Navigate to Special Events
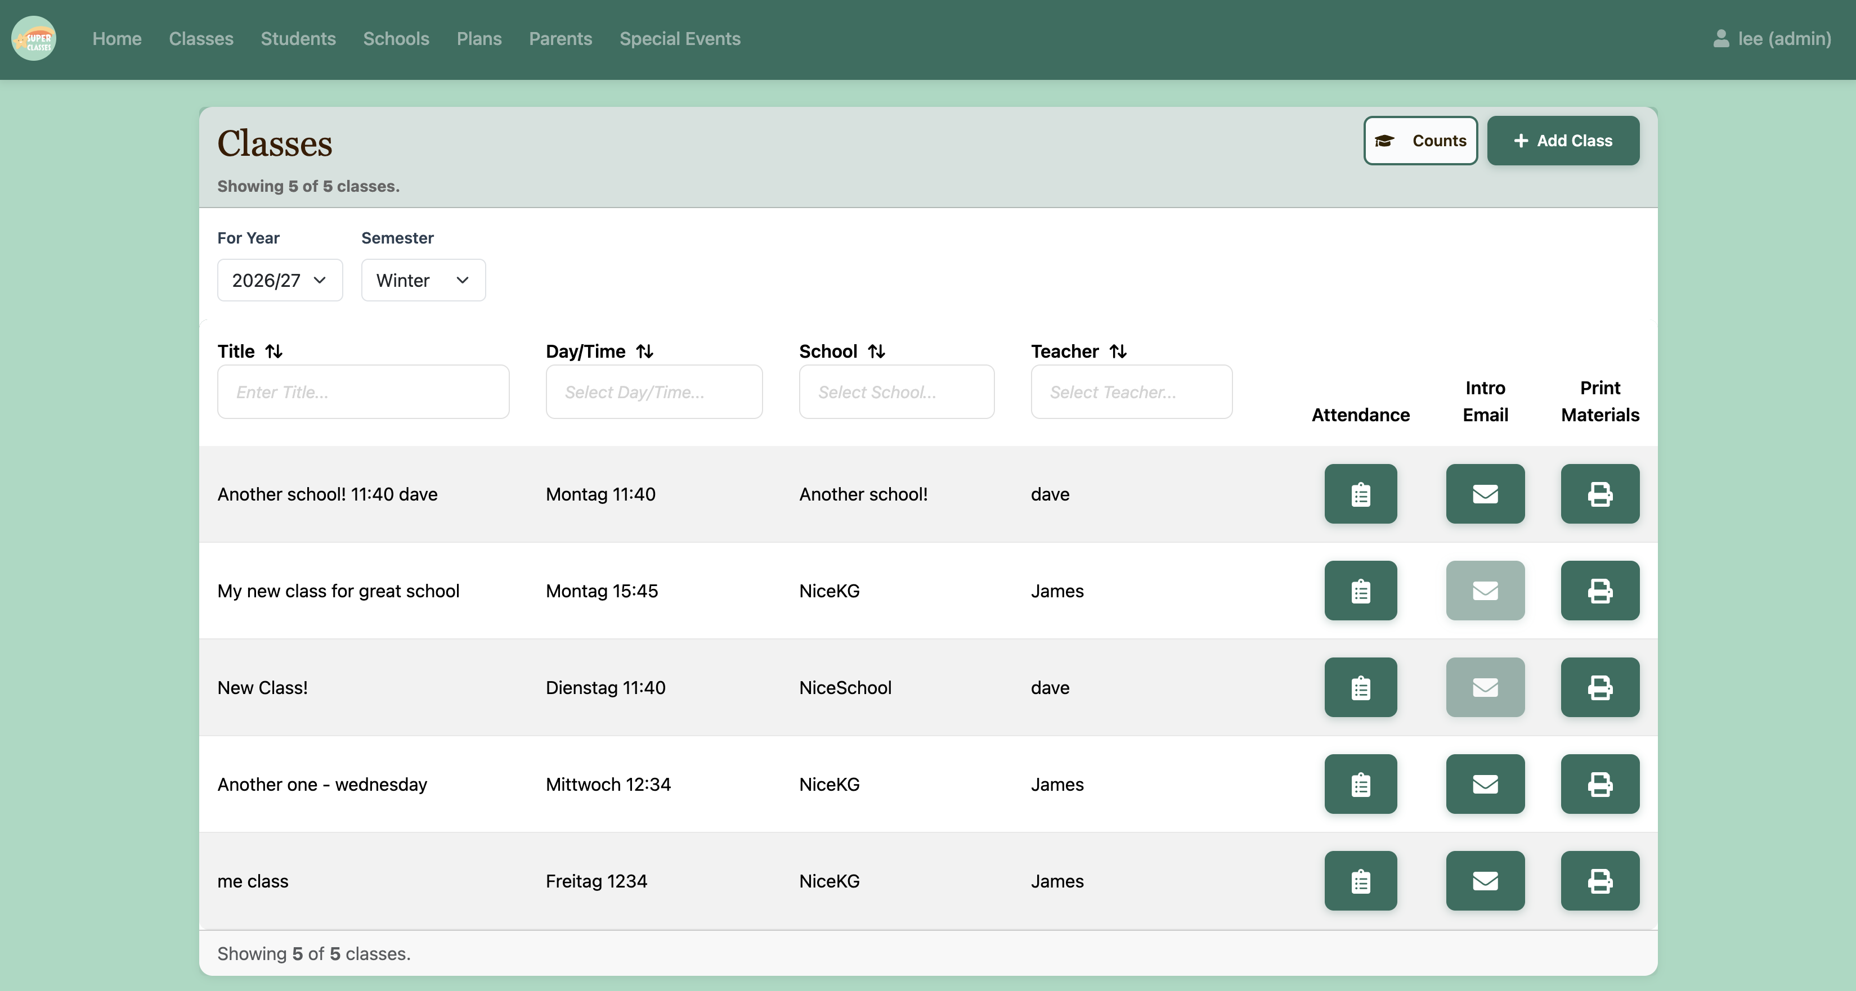This screenshot has height=991, width=1856. [680, 39]
